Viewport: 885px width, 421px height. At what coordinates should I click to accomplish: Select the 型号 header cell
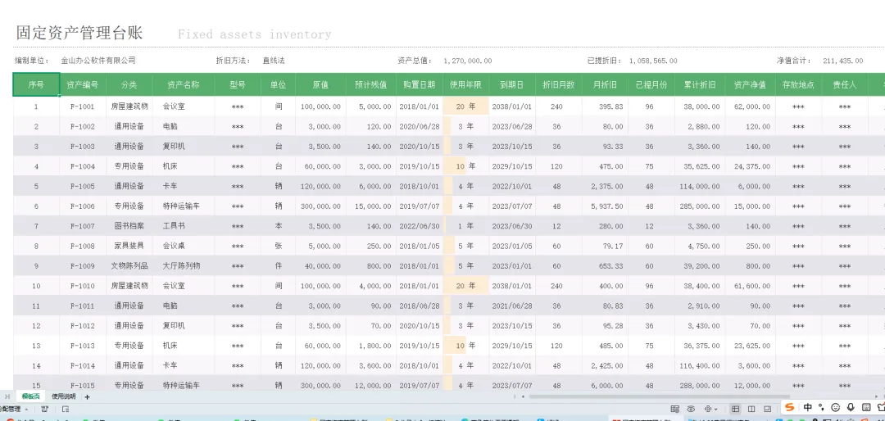coord(238,84)
